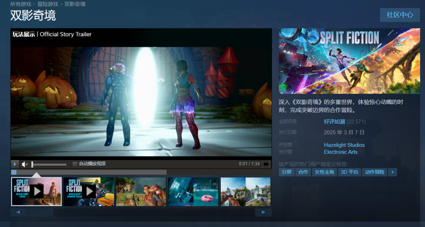
Task: Open the screenshot of two characters with dragon
Action: tap(141, 192)
